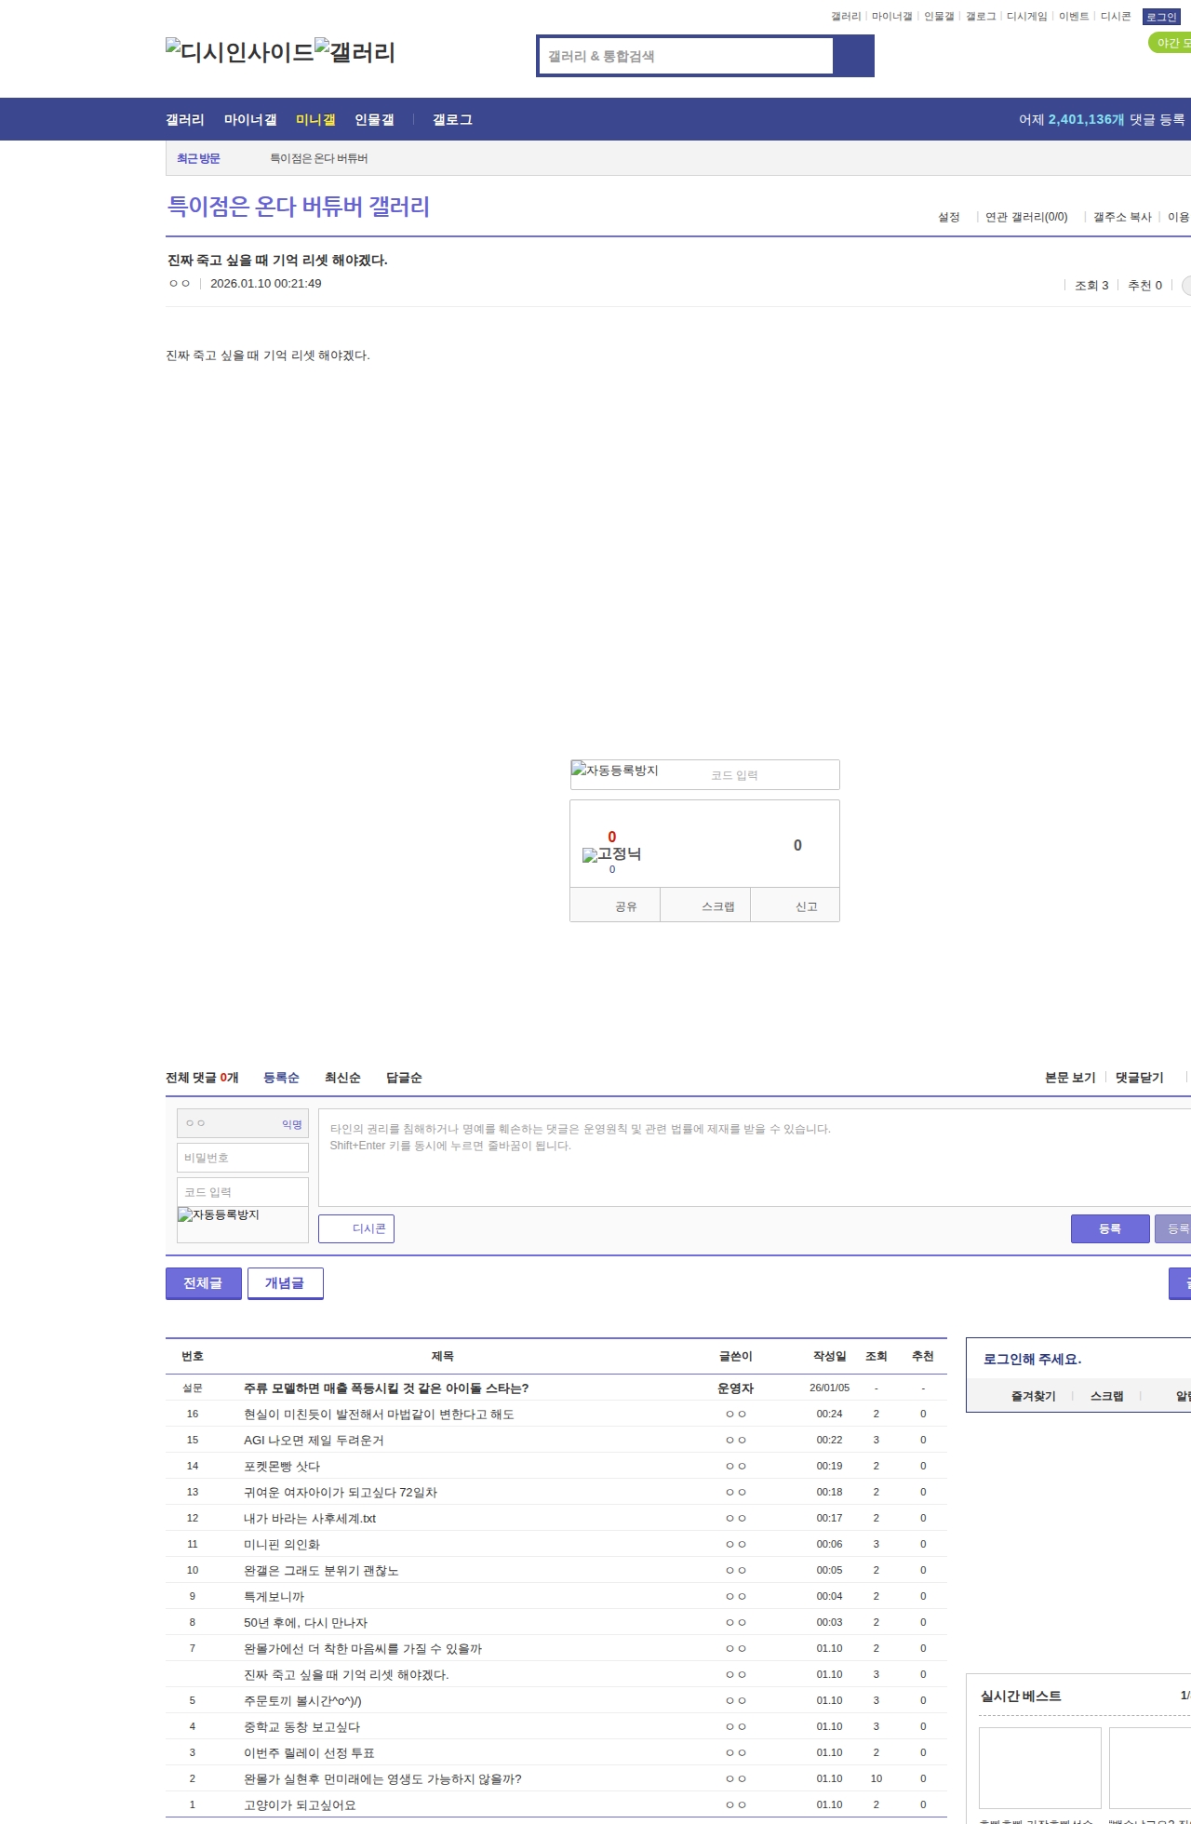Click the 갤러리 logo image in the header
The width and height of the screenshot is (1191, 1824).
tap(355, 52)
